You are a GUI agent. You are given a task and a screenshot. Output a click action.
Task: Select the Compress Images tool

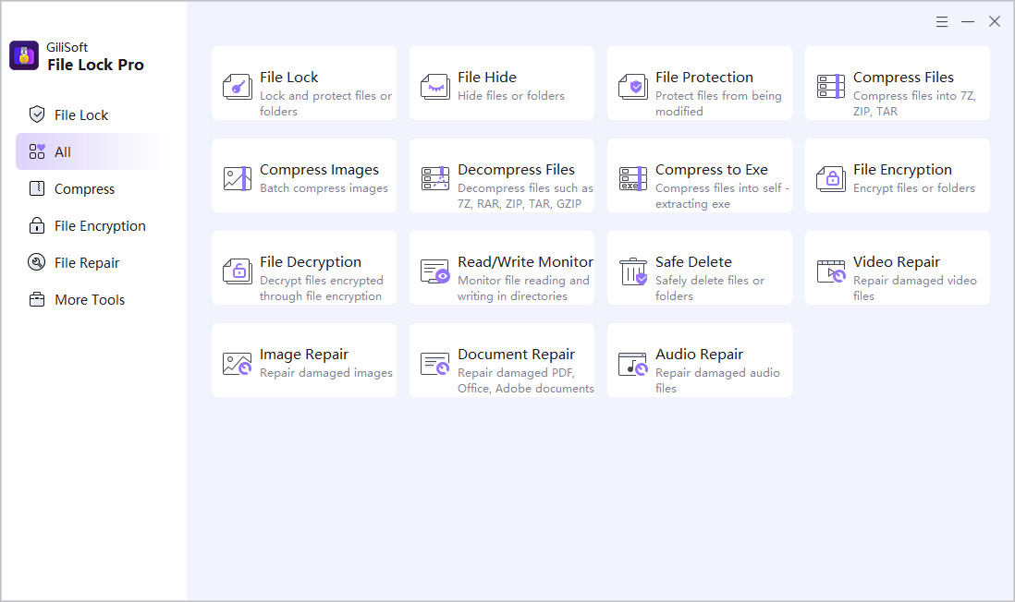coord(303,175)
